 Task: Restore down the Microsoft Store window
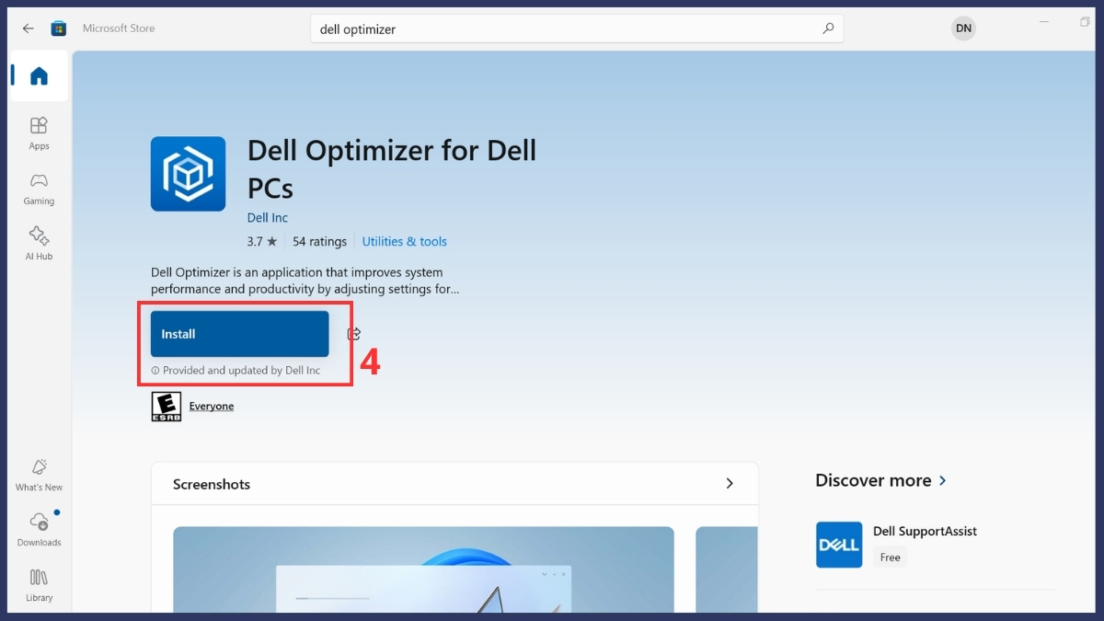click(x=1085, y=22)
